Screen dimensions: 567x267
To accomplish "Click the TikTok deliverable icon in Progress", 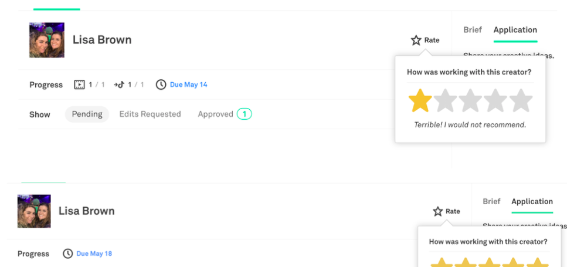I will [119, 85].
